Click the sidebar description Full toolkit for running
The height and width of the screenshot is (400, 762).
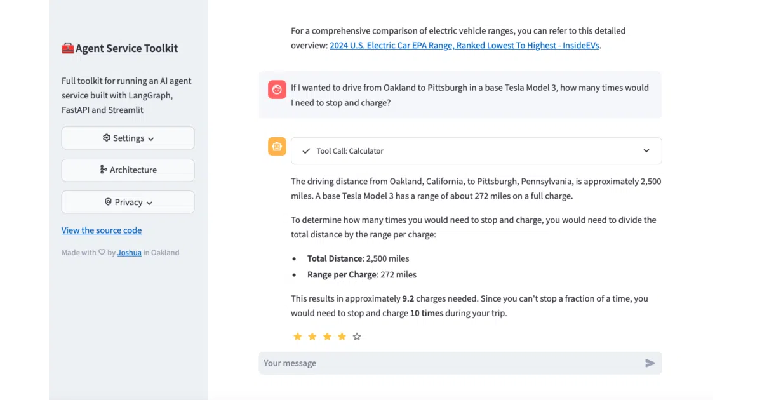coord(126,95)
